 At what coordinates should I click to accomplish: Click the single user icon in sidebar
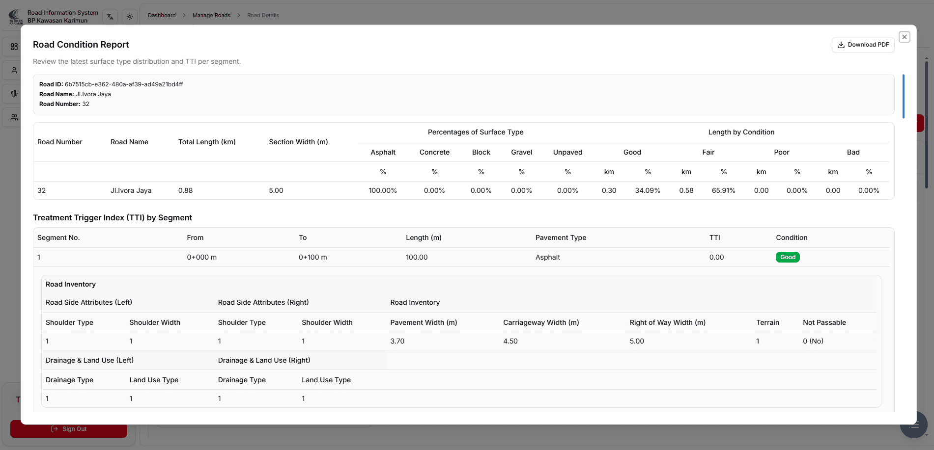tap(14, 70)
